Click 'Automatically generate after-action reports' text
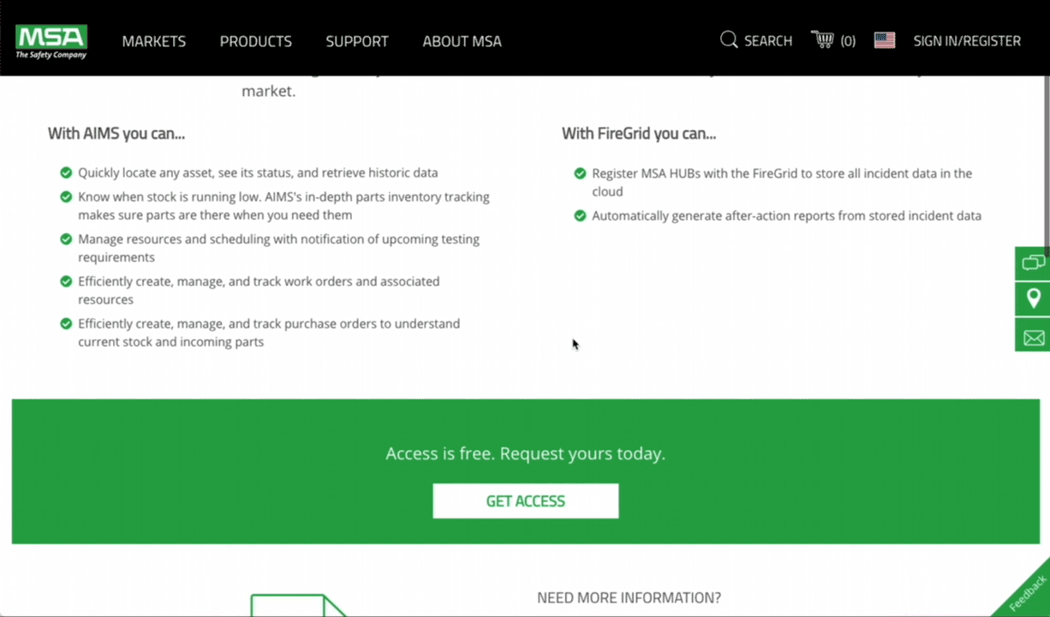 (786, 216)
